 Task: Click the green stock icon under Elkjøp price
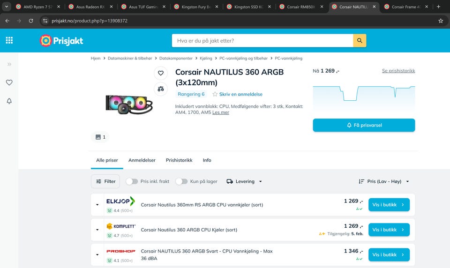click(x=360, y=209)
